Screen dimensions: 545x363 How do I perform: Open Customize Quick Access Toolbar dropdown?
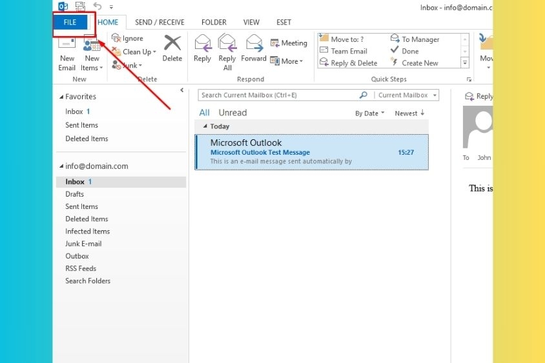click(x=111, y=6)
